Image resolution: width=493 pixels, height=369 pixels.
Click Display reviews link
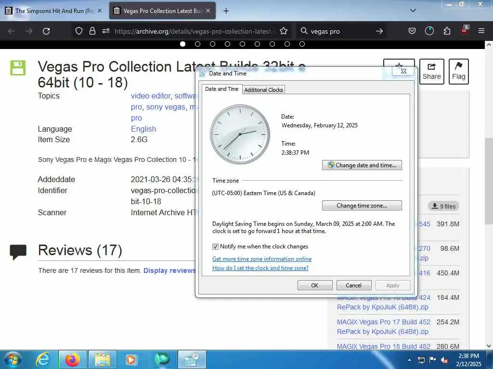pos(169,271)
